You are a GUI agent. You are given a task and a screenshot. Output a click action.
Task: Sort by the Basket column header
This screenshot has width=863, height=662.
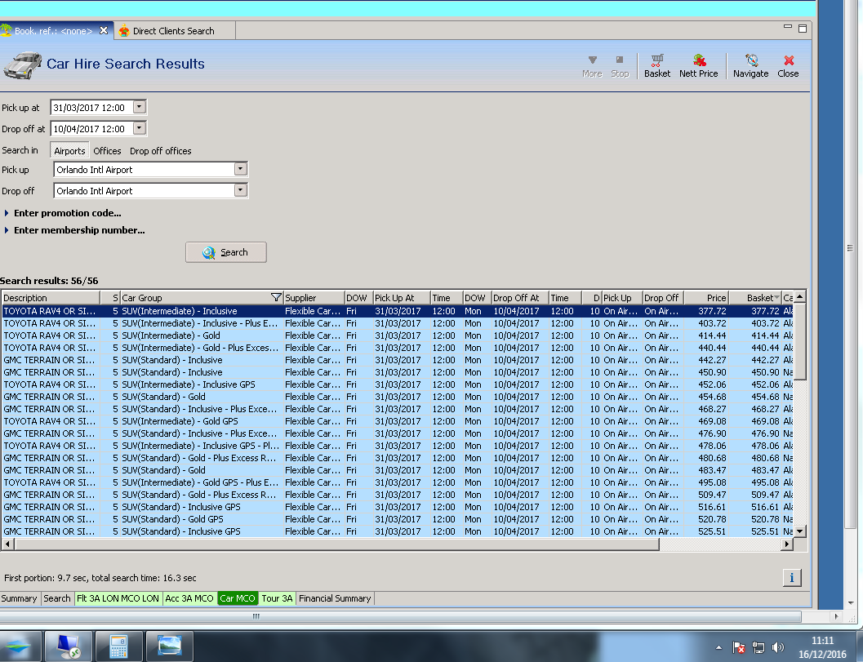point(754,298)
